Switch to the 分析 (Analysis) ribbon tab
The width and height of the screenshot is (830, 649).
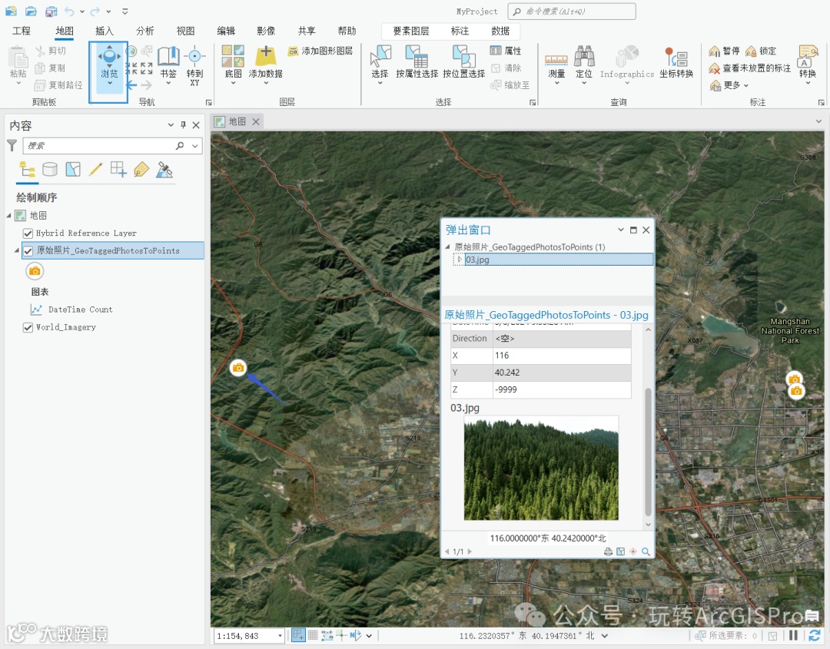click(144, 31)
